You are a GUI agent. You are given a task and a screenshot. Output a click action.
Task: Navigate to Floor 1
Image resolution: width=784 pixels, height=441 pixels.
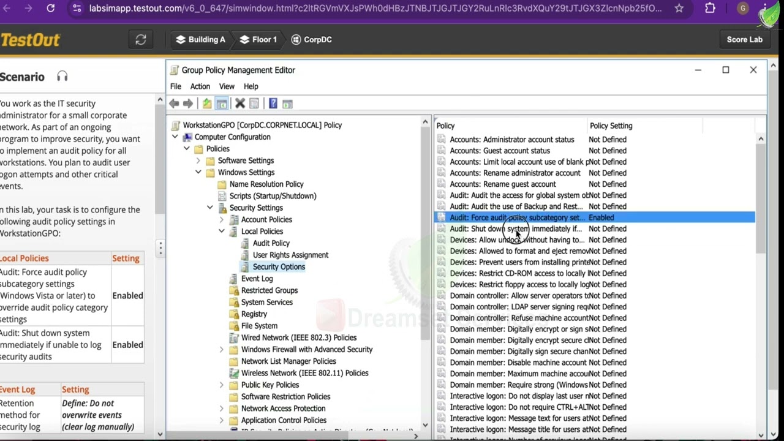(x=258, y=39)
